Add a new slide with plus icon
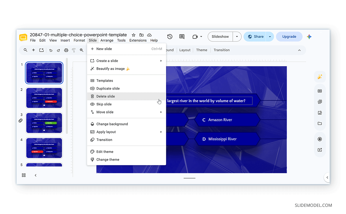346x214 pixels. tap(33, 50)
